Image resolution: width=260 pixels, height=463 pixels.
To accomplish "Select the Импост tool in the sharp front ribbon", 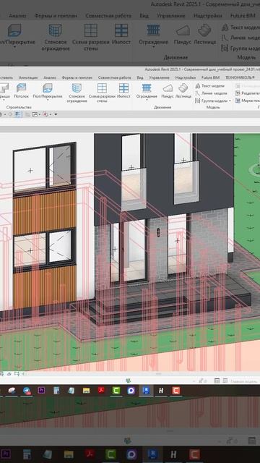I will [123, 90].
